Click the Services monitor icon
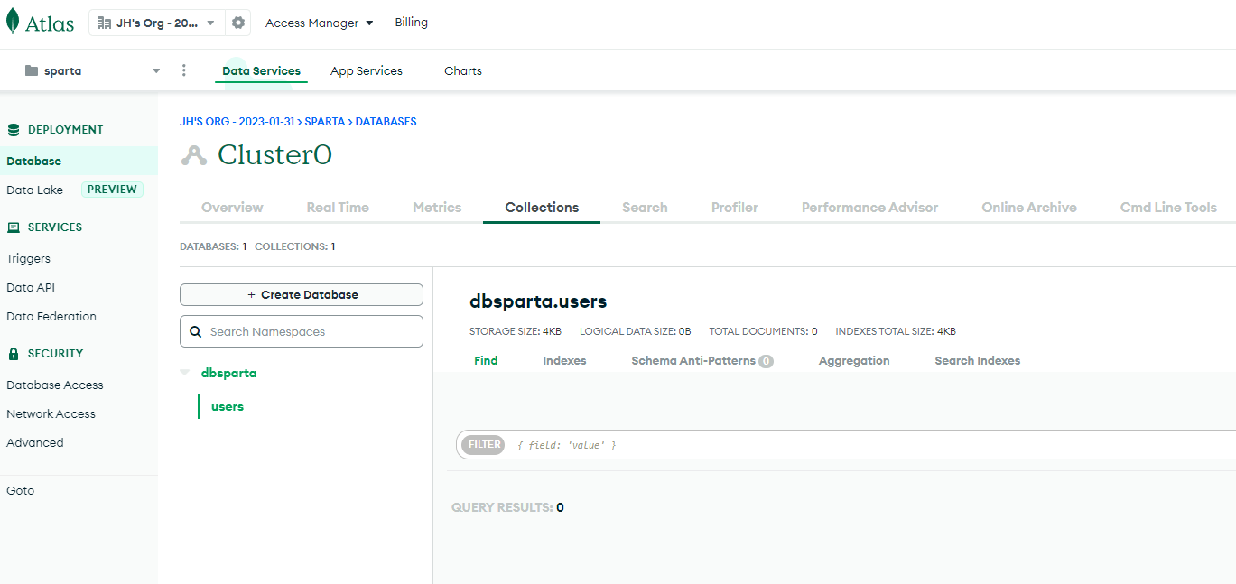The height and width of the screenshot is (584, 1236). [14, 227]
